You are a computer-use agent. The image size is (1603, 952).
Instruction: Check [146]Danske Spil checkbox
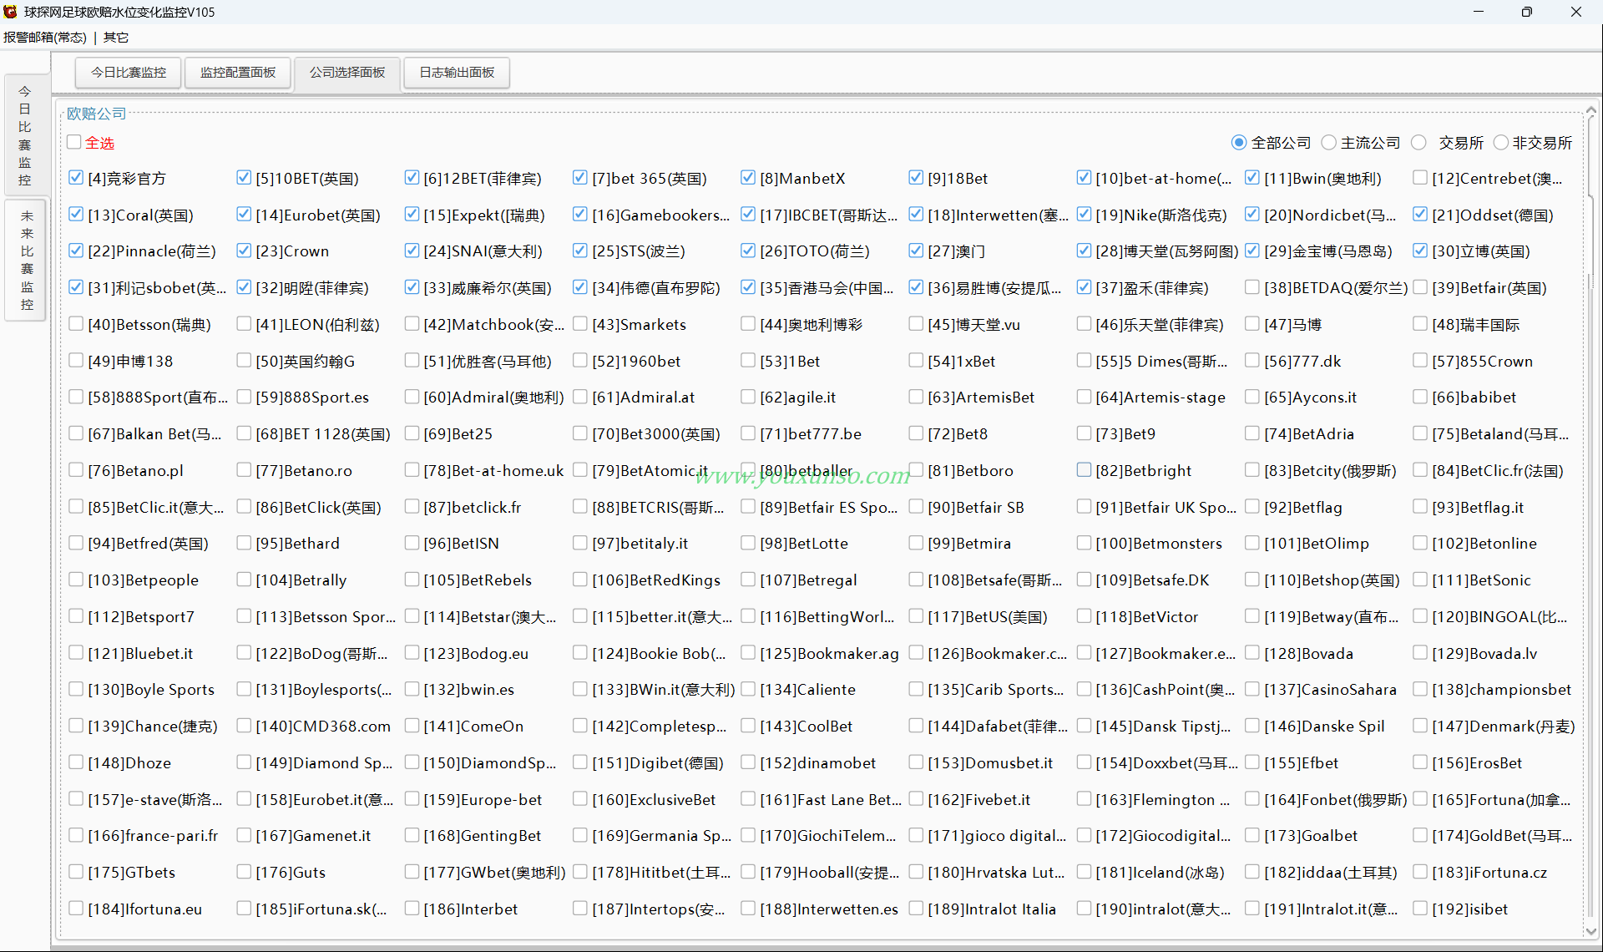point(1252,726)
